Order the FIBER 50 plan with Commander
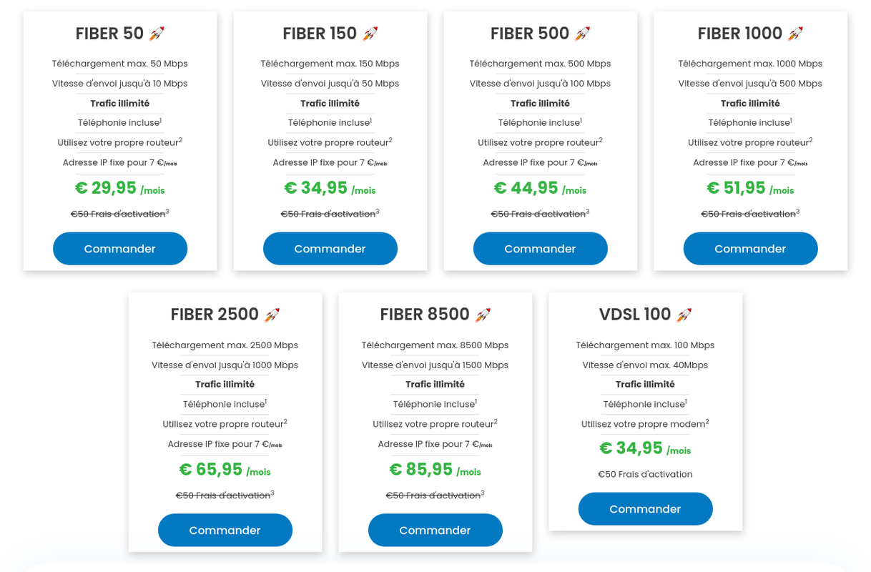Screen dimensions: 871x572 tap(120, 249)
